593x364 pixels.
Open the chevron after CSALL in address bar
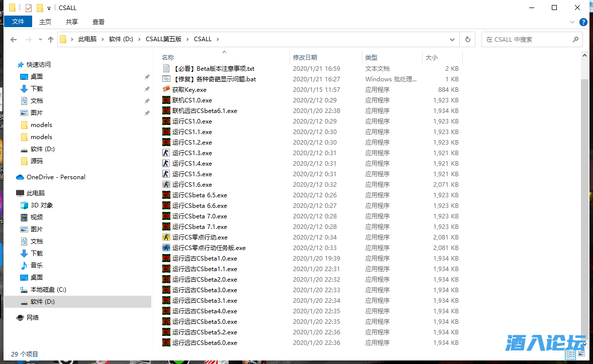pos(218,39)
